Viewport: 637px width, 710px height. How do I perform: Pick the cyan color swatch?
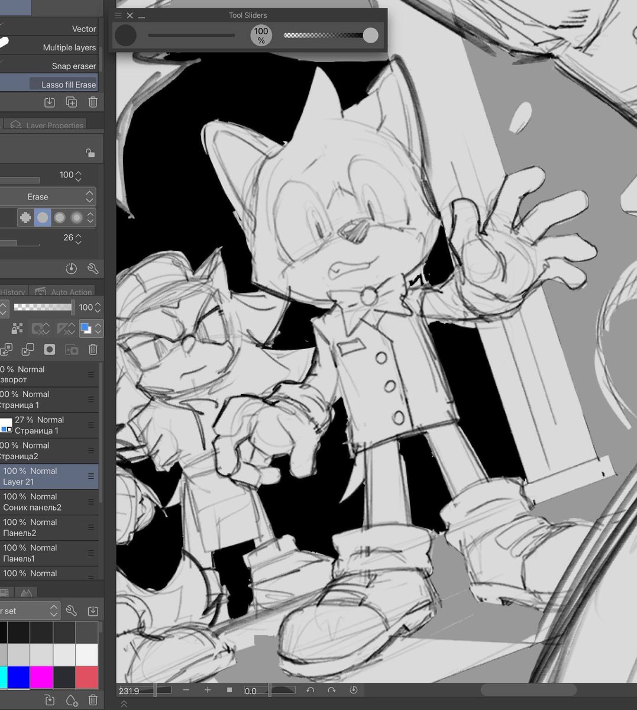[x=3, y=677]
